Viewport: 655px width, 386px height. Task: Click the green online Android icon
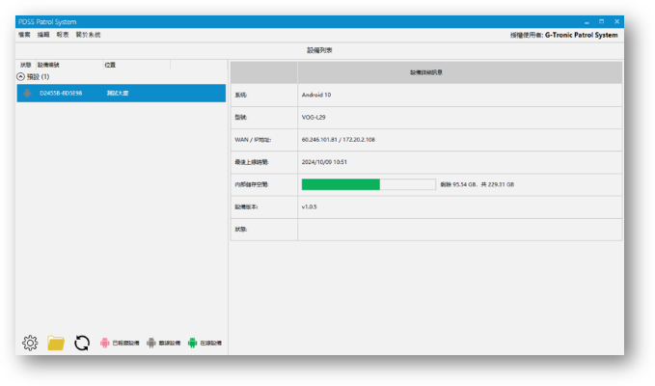(x=193, y=343)
